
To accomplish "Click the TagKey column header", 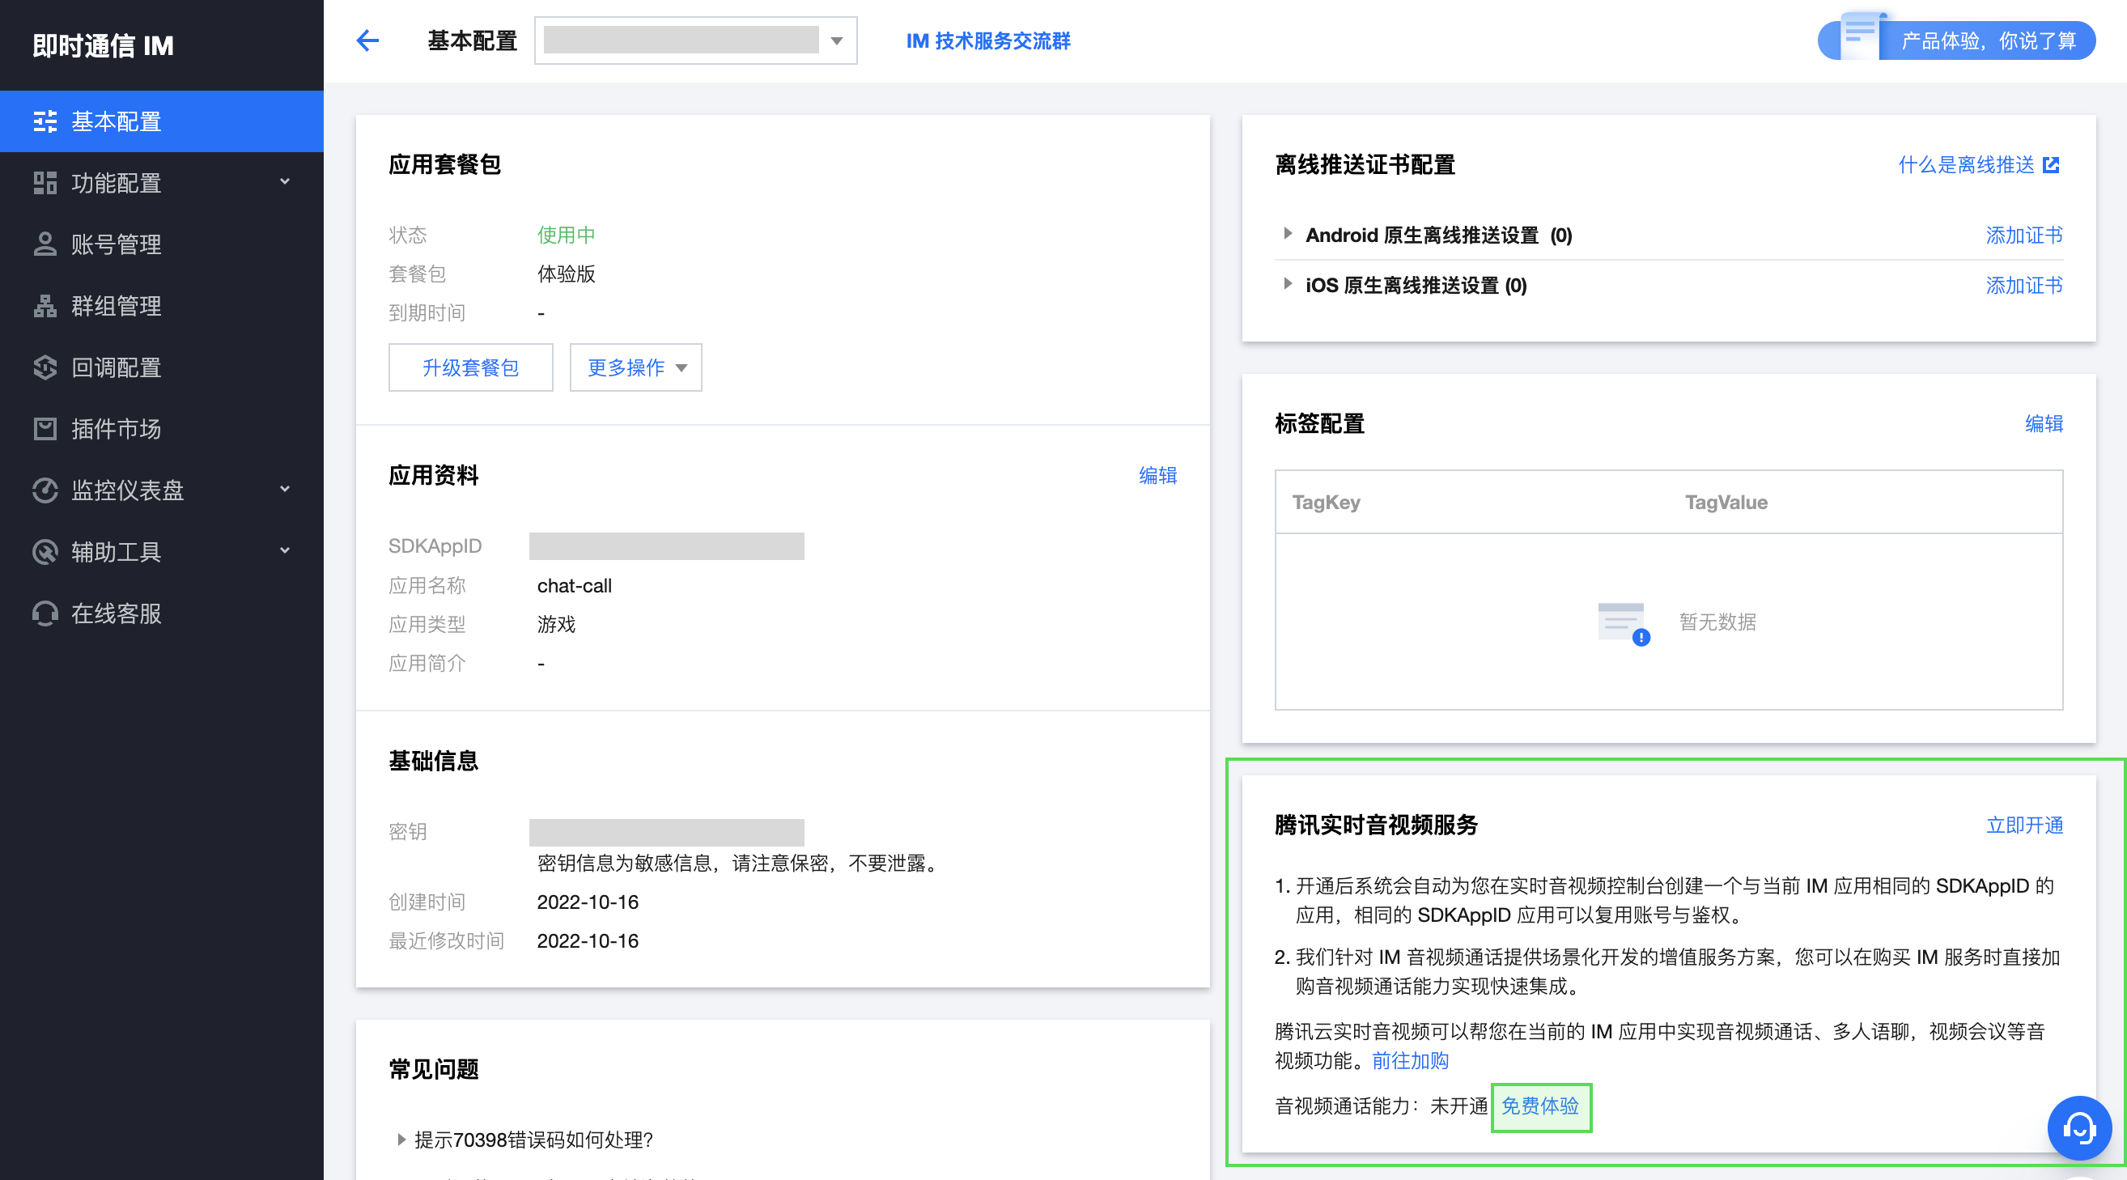I will tap(1326, 502).
